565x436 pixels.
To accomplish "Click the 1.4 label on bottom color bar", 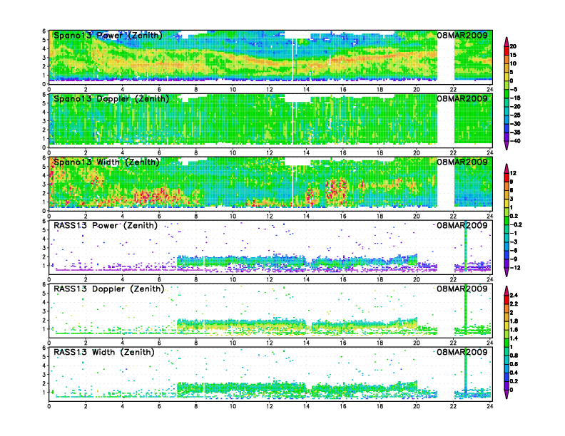I will click(x=514, y=338).
